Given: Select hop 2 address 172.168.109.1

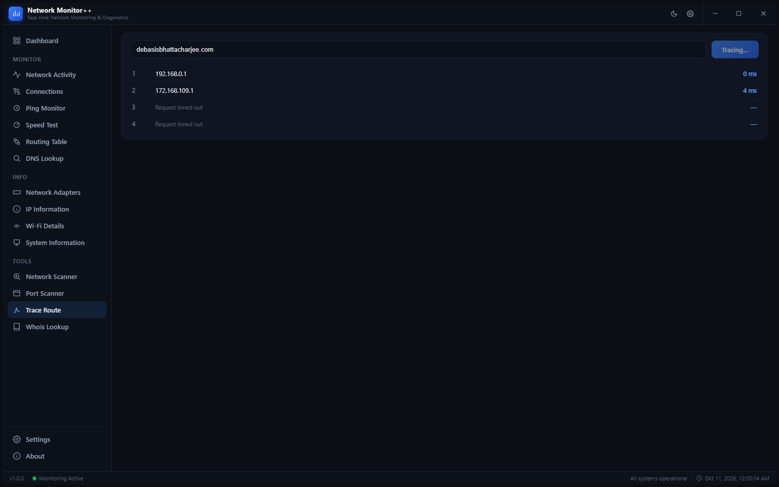Looking at the screenshot, I should point(174,91).
